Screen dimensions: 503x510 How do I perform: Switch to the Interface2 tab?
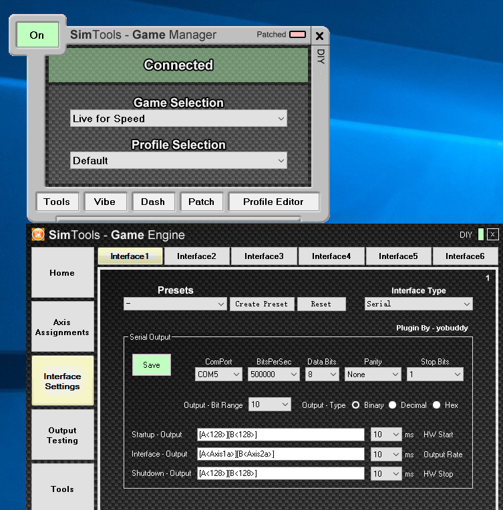click(196, 256)
